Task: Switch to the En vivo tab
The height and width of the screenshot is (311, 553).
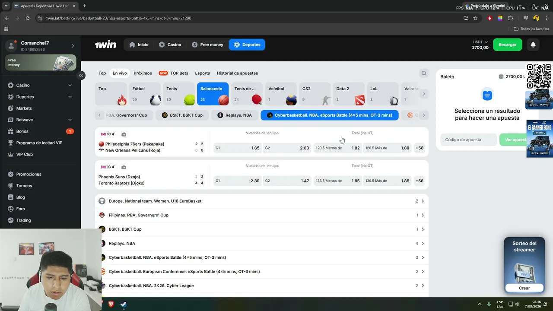Action: pyautogui.click(x=120, y=73)
